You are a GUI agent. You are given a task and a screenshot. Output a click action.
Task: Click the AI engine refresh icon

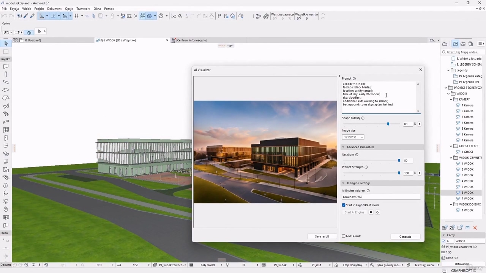point(377,212)
